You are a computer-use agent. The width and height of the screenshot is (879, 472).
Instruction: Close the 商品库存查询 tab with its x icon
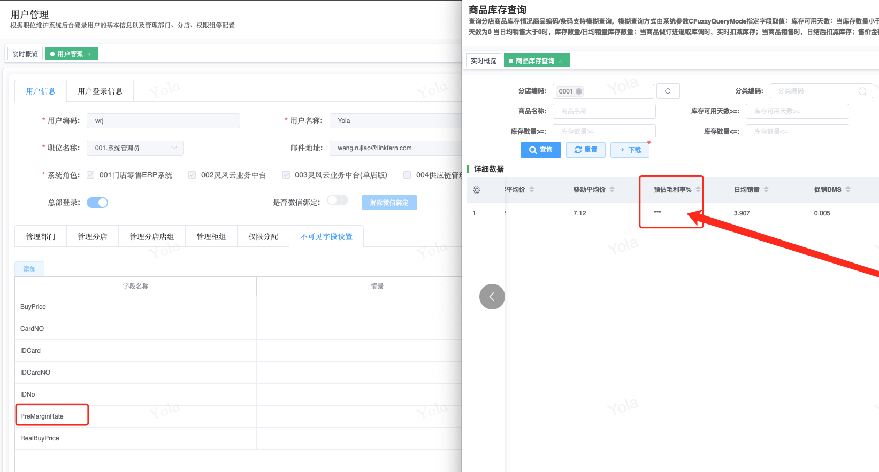coord(560,61)
